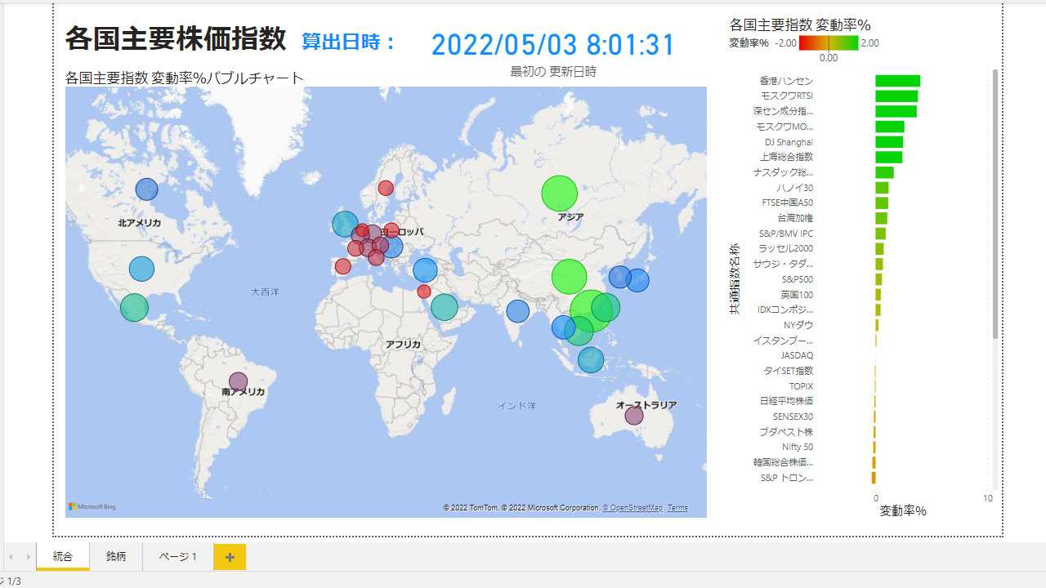Select the モスクワRTSI bar in chart

coord(896,96)
